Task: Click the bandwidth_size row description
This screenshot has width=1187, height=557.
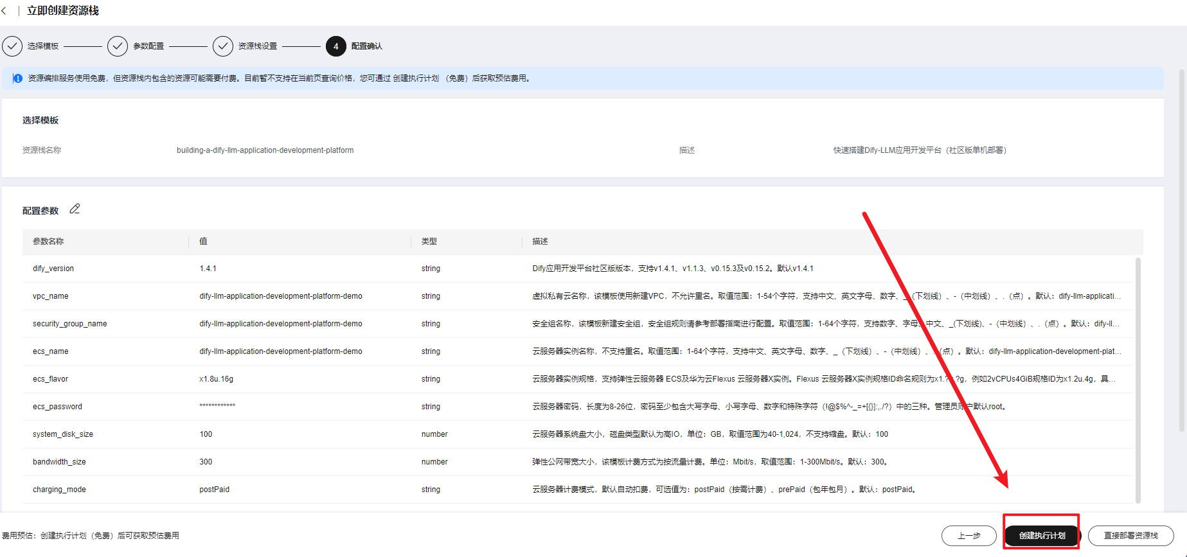Action: click(x=710, y=462)
